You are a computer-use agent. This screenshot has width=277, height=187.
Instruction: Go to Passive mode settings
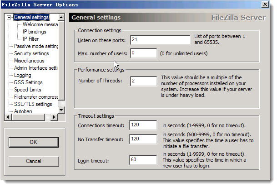(36, 46)
